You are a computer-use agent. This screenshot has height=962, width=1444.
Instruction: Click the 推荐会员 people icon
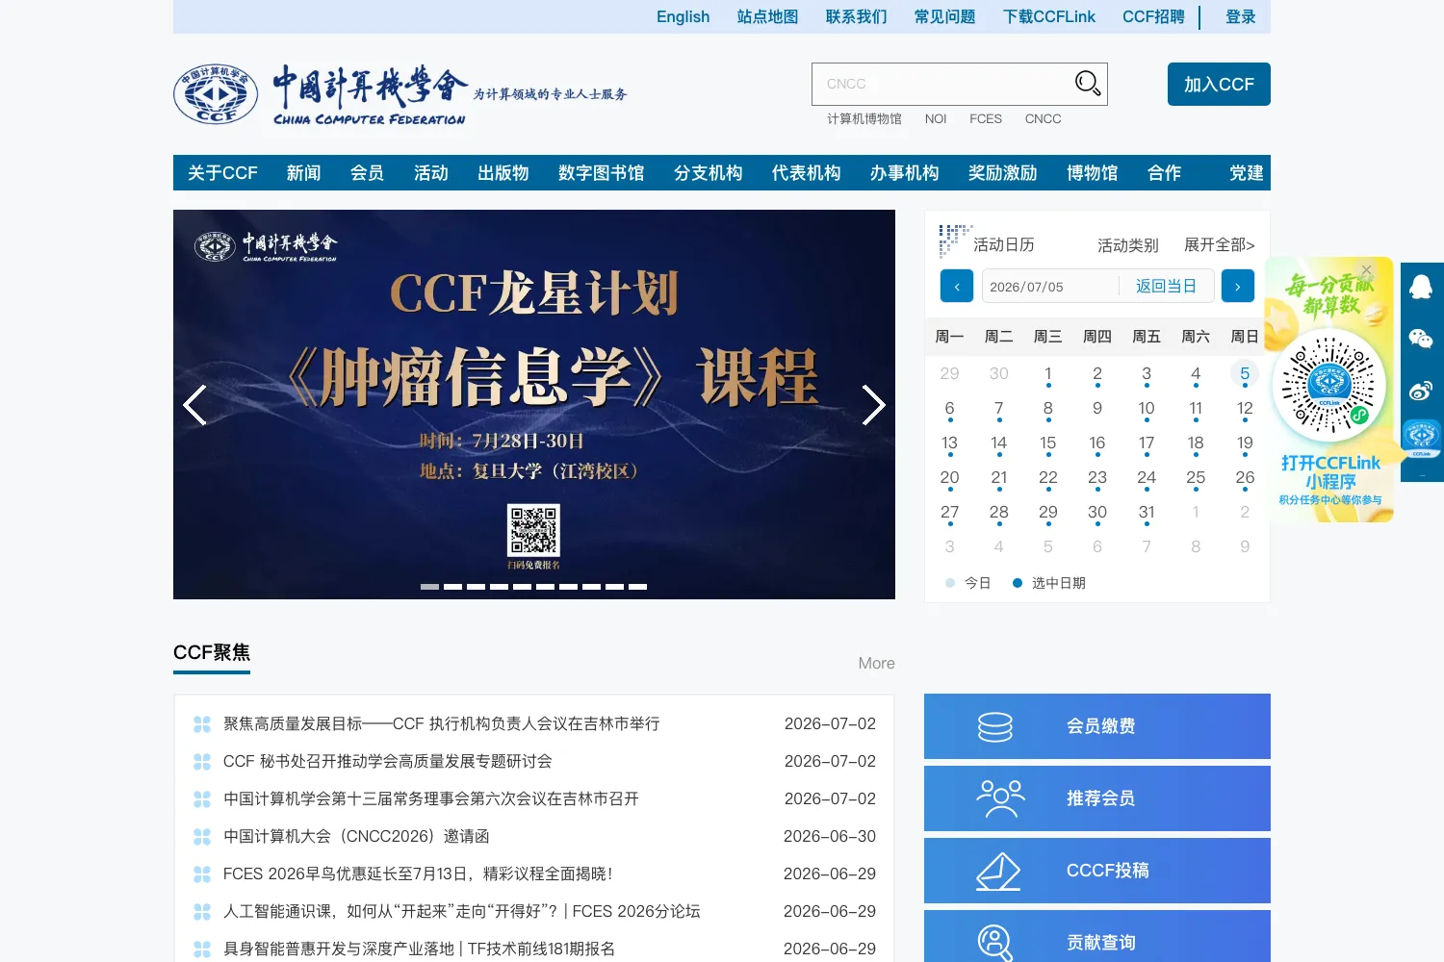[1000, 798]
